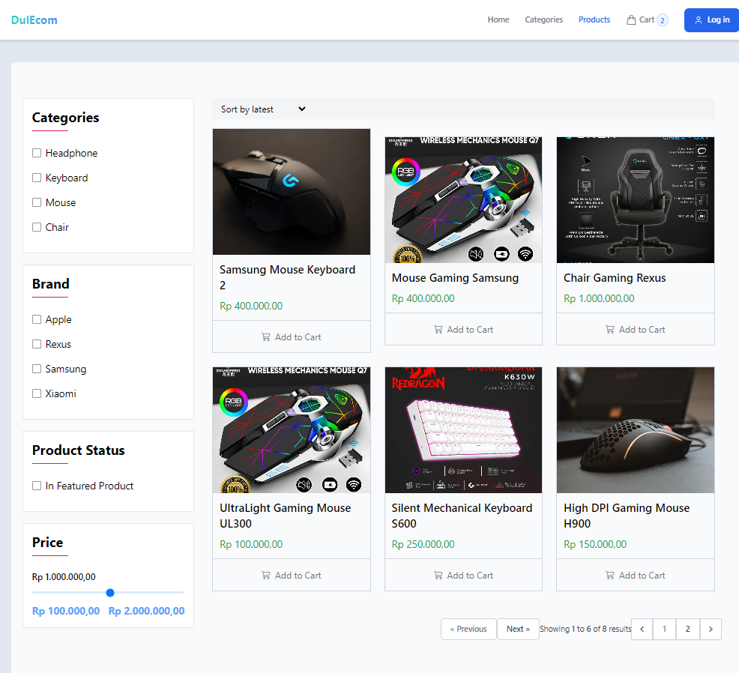Click the cart icon on Silent Mechanical Keyboard S600
This screenshot has width=739, height=673.
438,575
